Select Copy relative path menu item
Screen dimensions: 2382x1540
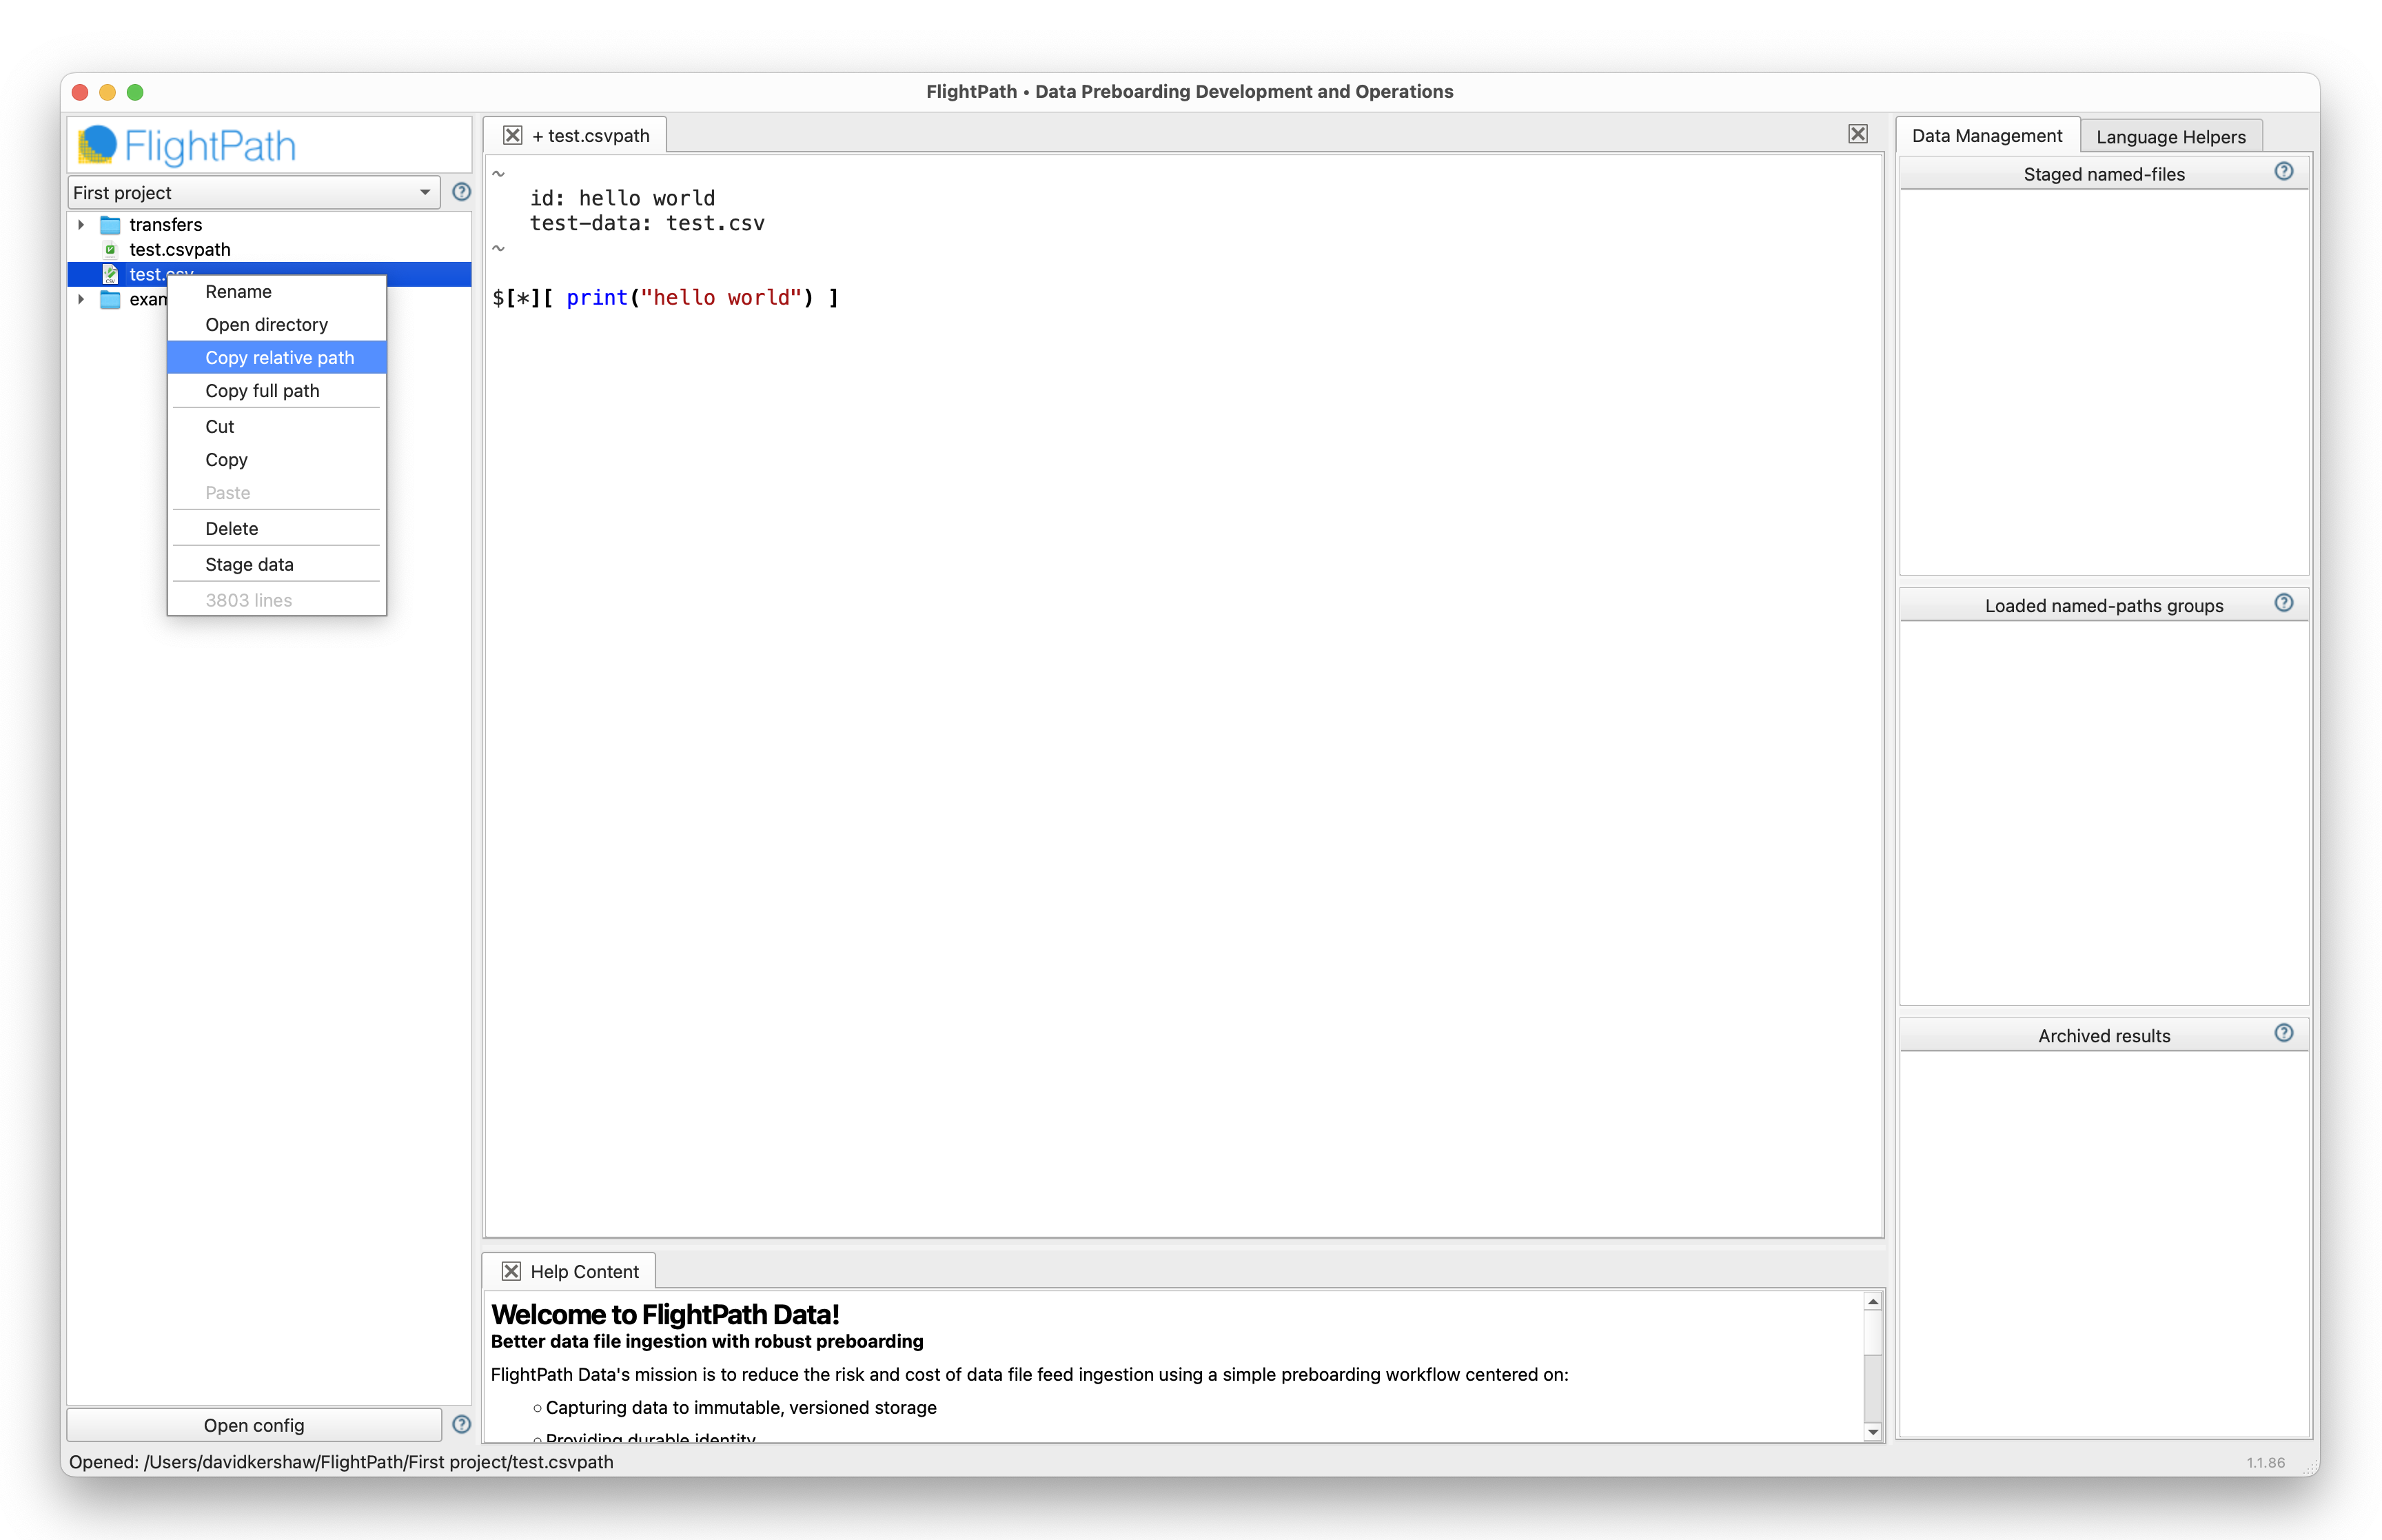point(279,357)
